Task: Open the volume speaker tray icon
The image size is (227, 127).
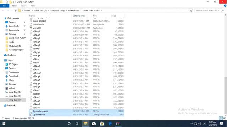Action: (199, 124)
